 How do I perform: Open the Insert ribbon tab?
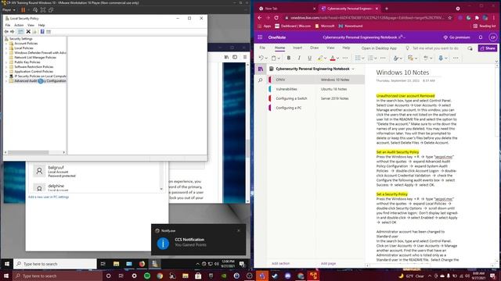tap(297, 48)
